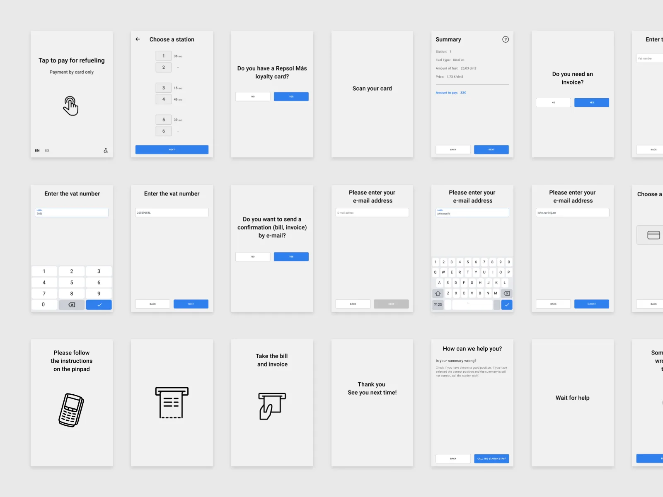The height and width of the screenshot is (497, 663).
Task: Click vat number field containing 265
Action: pos(72,212)
